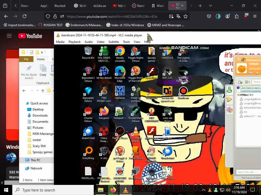Select Downloads in Explorer navigation pane

click(x=40, y=116)
